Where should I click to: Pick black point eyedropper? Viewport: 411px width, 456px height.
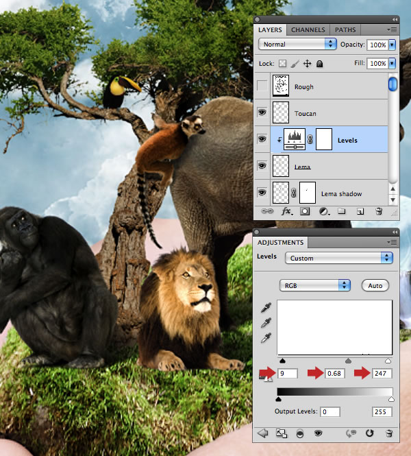pyautogui.click(x=266, y=308)
